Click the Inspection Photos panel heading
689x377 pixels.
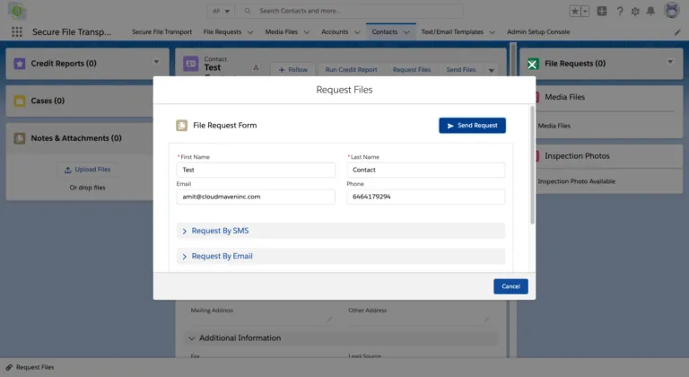[x=577, y=156]
